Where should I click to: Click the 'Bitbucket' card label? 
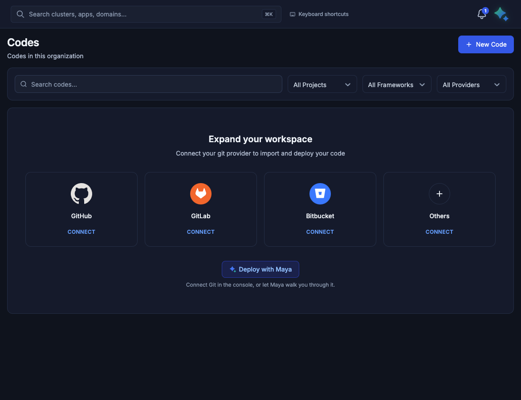click(320, 216)
